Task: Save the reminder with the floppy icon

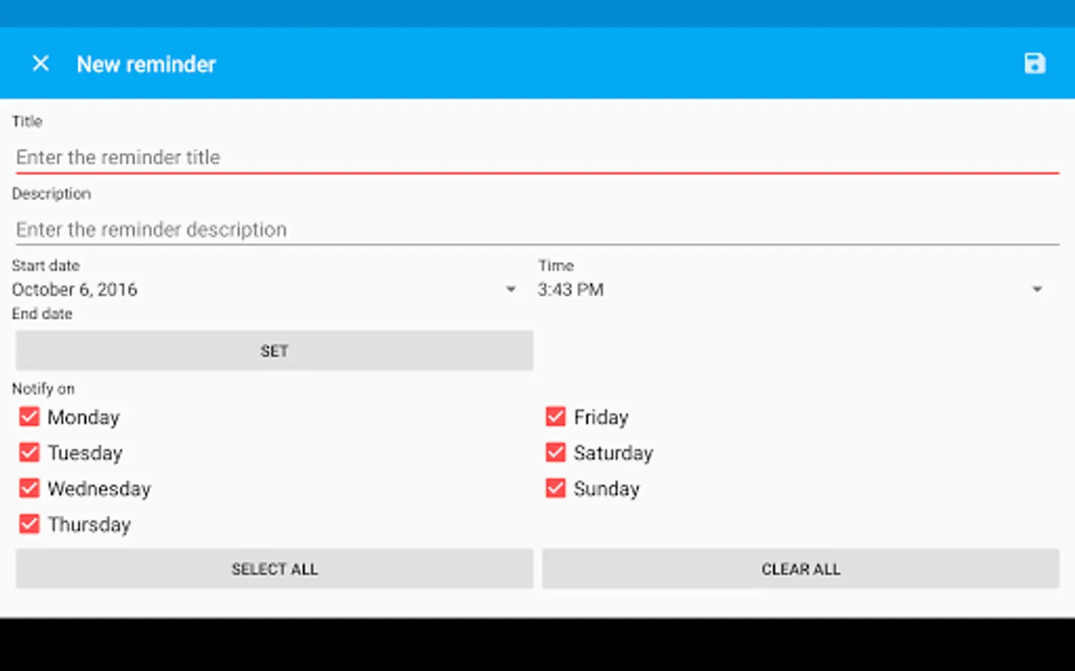Action: [x=1035, y=63]
